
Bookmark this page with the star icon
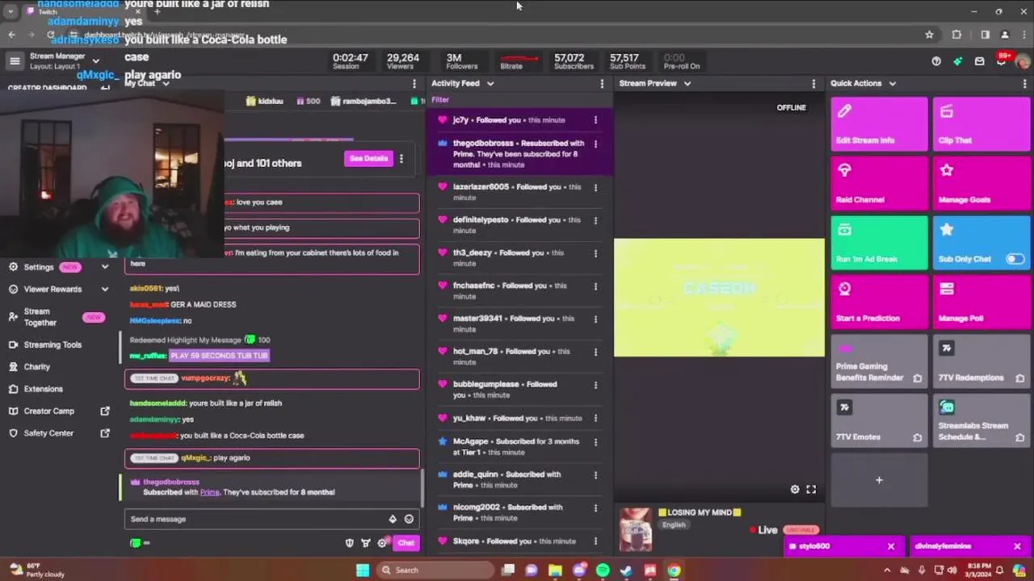(x=929, y=35)
